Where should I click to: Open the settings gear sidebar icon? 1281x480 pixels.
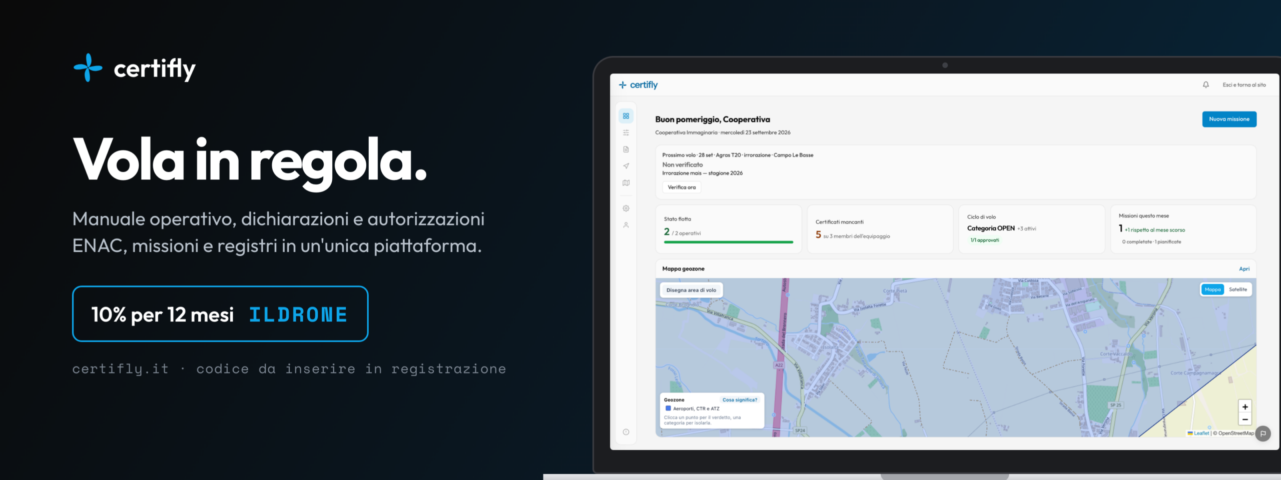coord(626,208)
